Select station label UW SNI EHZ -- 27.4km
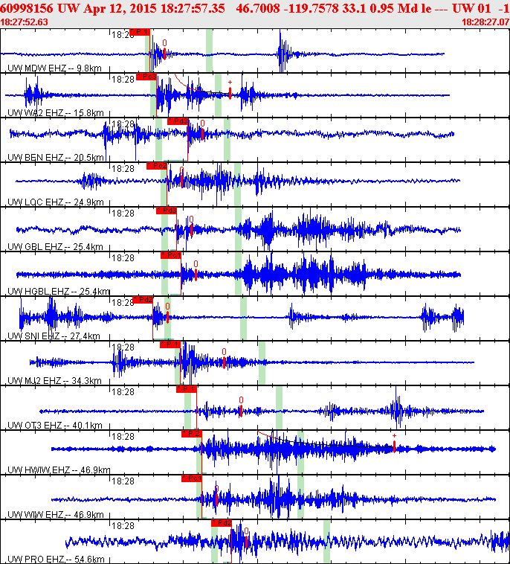The width and height of the screenshot is (510, 564). click(54, 336)
